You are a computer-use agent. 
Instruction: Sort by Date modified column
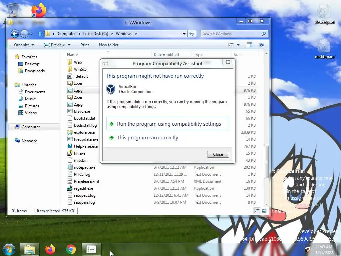(166, 55)
